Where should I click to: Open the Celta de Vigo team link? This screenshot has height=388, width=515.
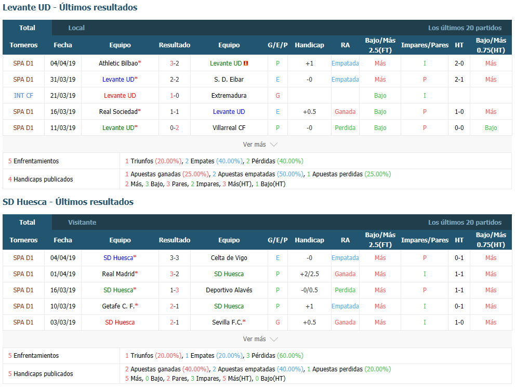(x=229, y=258)
